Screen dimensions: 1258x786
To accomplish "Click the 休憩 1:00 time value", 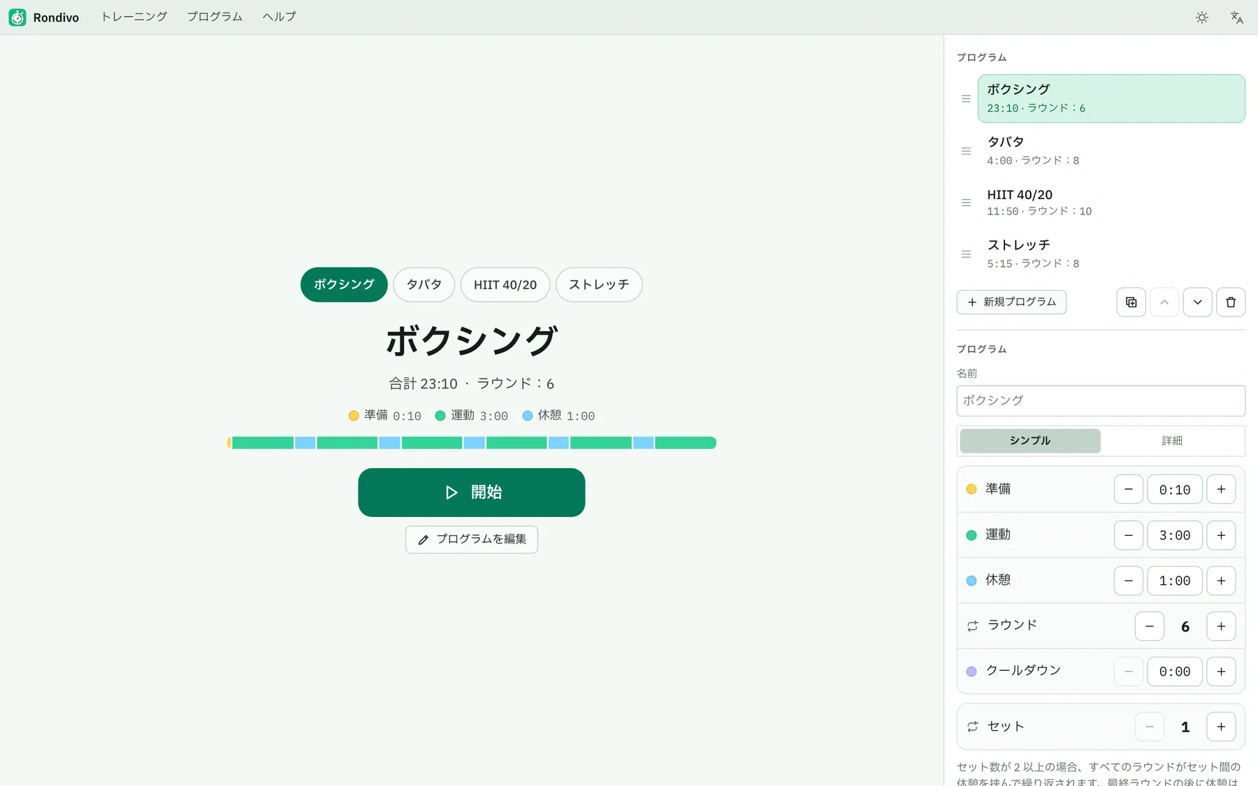I will coord(1175,581).
